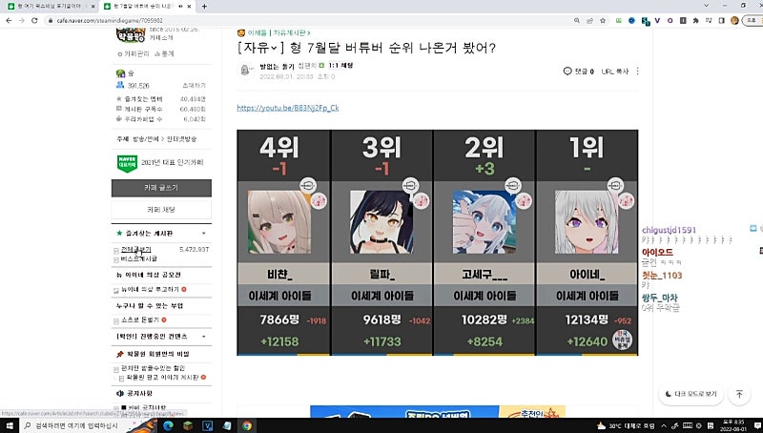Viewport: 763px width, 433px height.
Task: Toggle the Chrome side panel icon
Action: (x=722, y=20)
